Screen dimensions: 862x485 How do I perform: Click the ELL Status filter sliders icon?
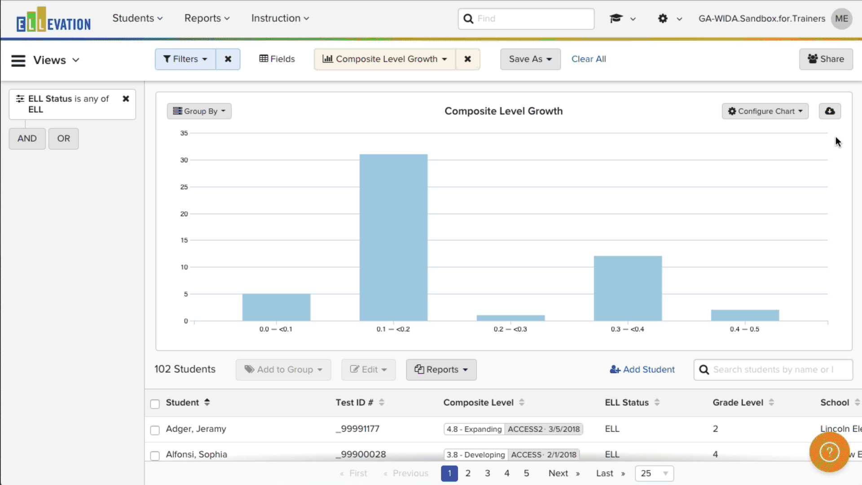click(x=20, y=99)
